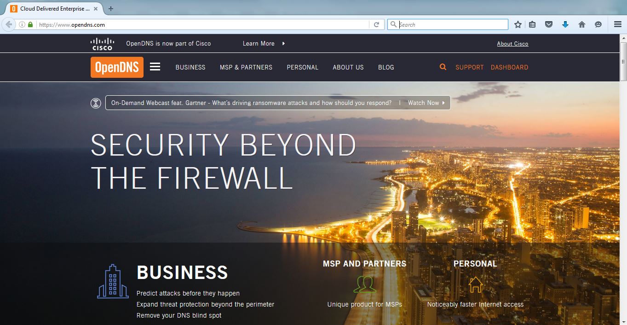This screenshot has height=325, width=627.
Task: Open the DASHBOARD link
Action: coord(509,67)
